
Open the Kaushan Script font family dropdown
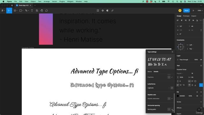(x=182, y=70)
